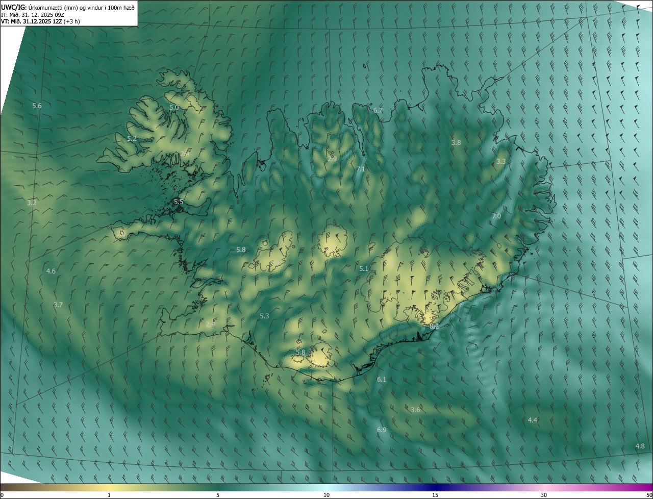Click the '4.6' value on the map
Screen dimensions: 653x499
point(51,271)
